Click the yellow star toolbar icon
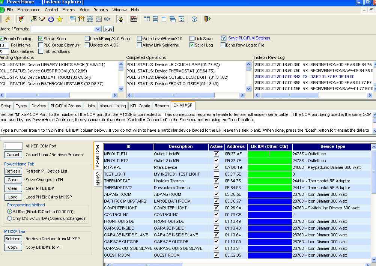This screenshot has width=376, height=266. click(x=59, y=19)
